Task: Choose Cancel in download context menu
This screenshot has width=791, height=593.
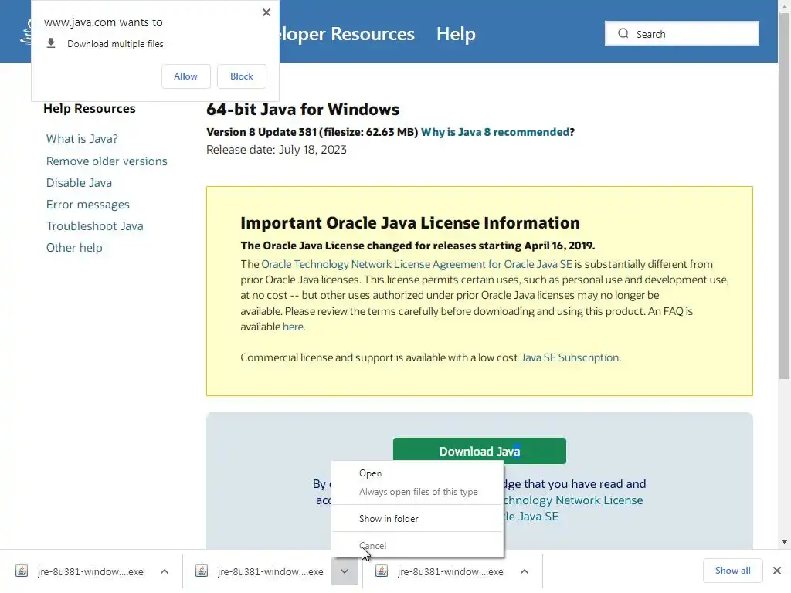Action: [x=417, y=546]
